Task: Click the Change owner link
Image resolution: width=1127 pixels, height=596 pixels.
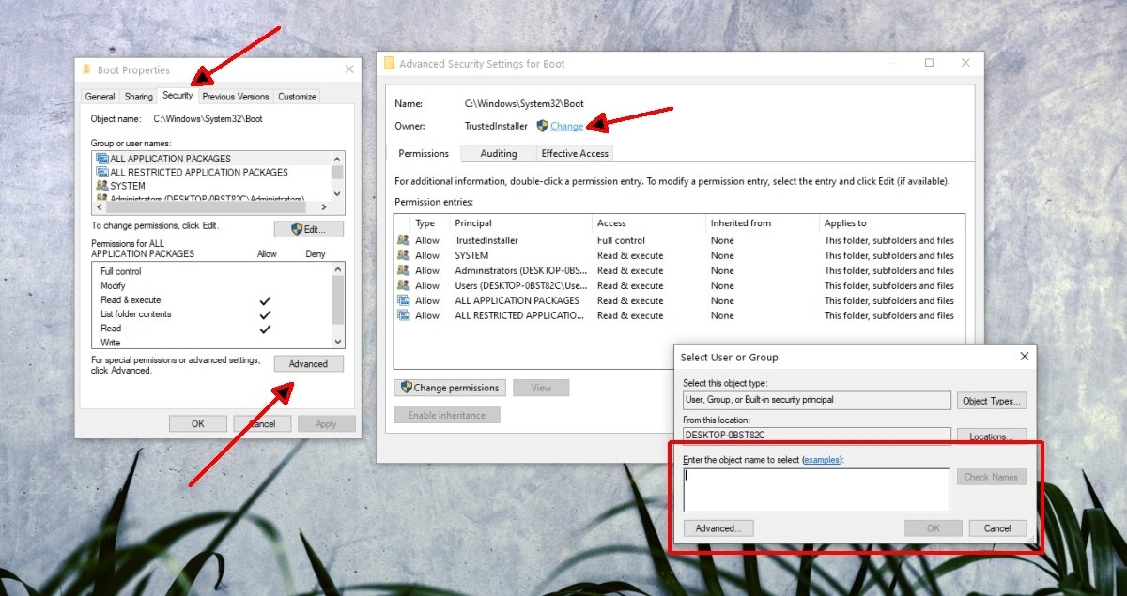Action: coord(566,126)
